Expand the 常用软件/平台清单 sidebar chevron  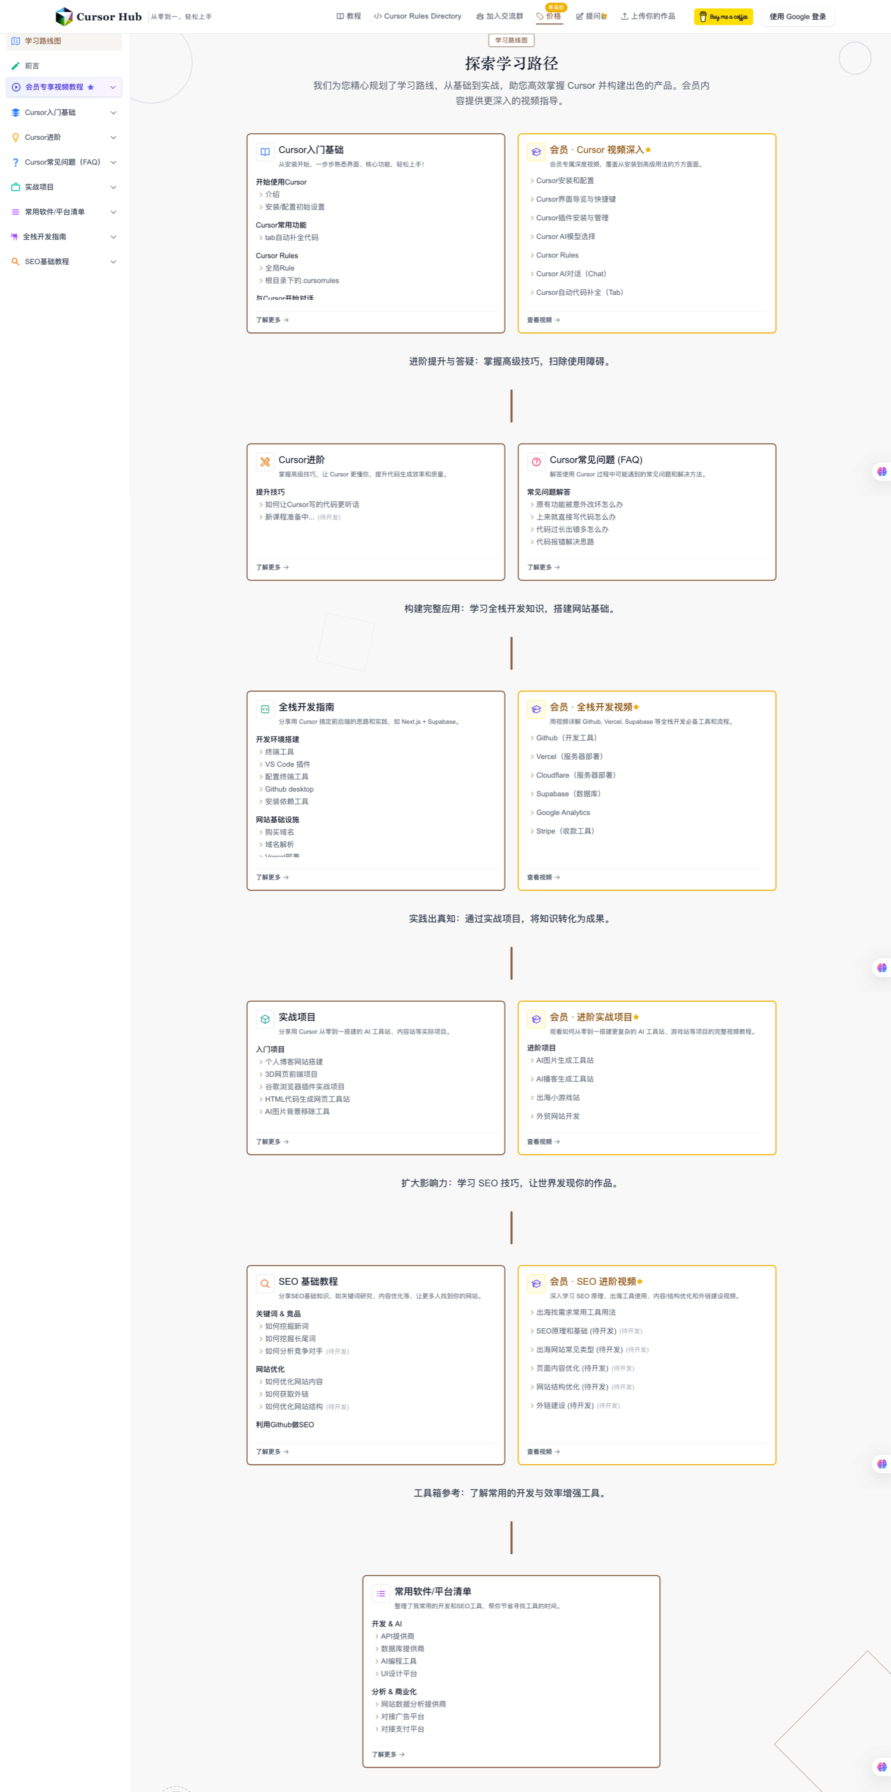114,212
